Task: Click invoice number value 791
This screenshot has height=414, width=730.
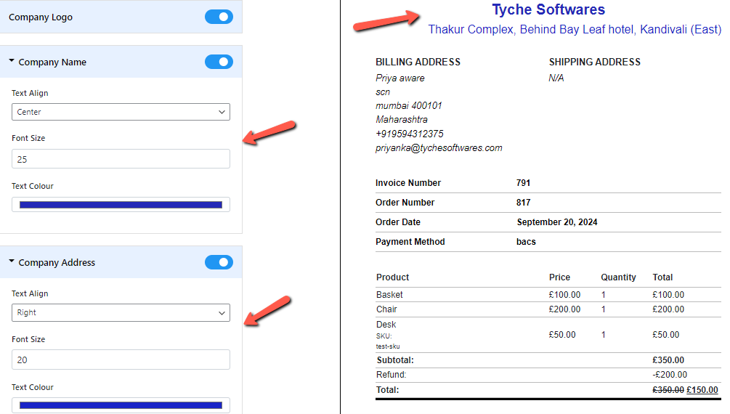Action: 523,183
